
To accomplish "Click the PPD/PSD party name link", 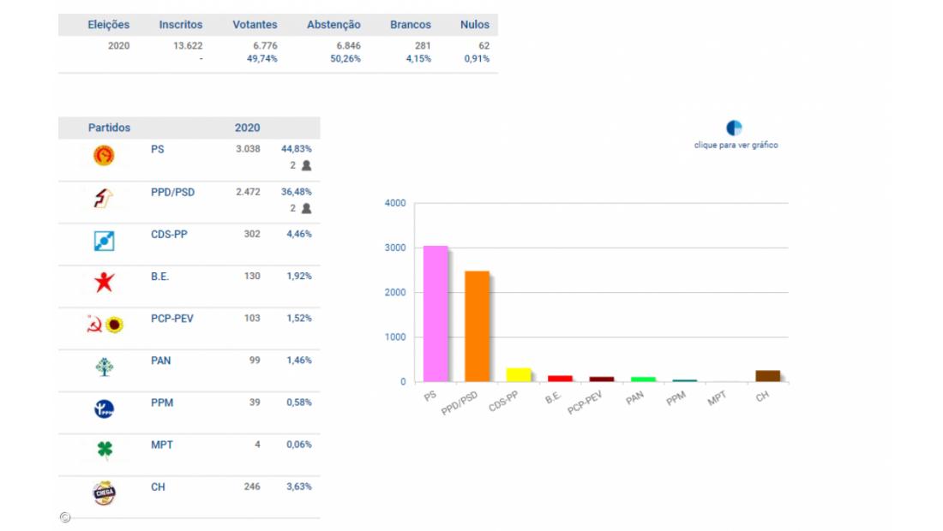I will point(172,192).
